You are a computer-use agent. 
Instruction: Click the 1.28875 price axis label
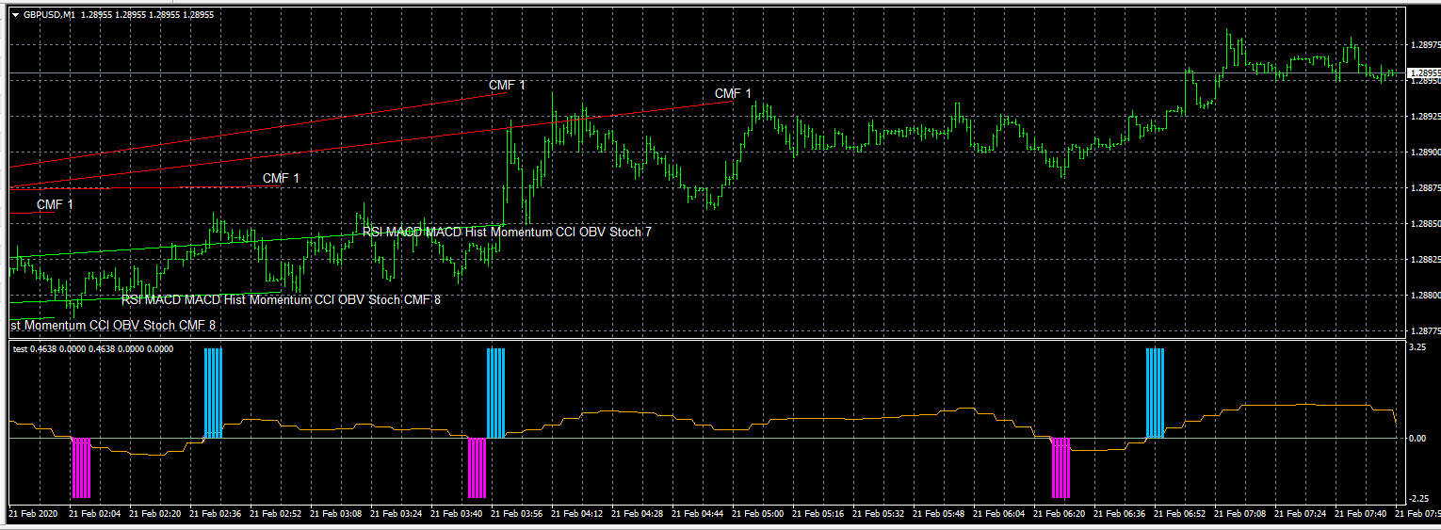click(x=1426, y=188)
